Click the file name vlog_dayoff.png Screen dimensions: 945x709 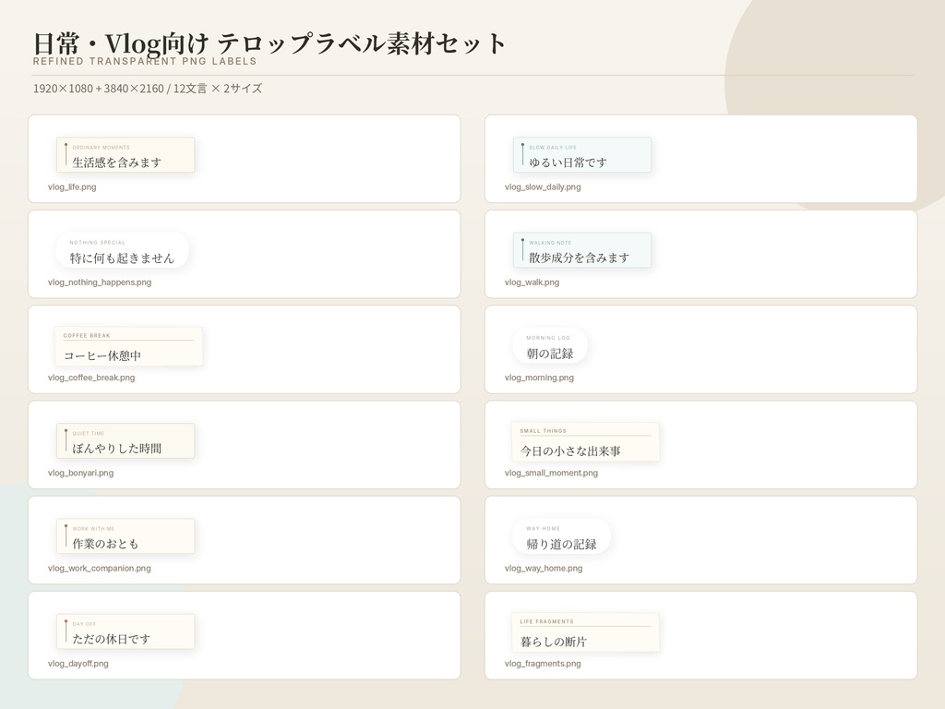click(x=78, y=663)
